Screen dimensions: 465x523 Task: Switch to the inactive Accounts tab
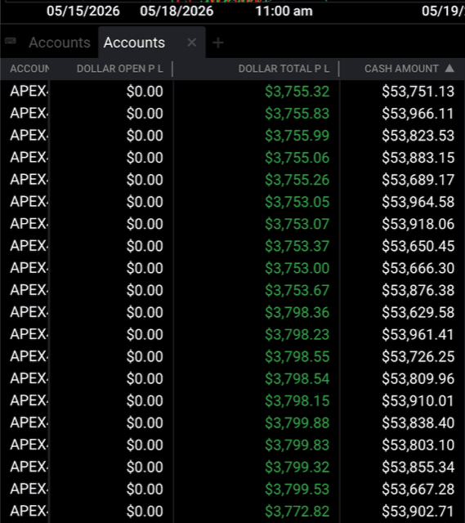(60, 42)
